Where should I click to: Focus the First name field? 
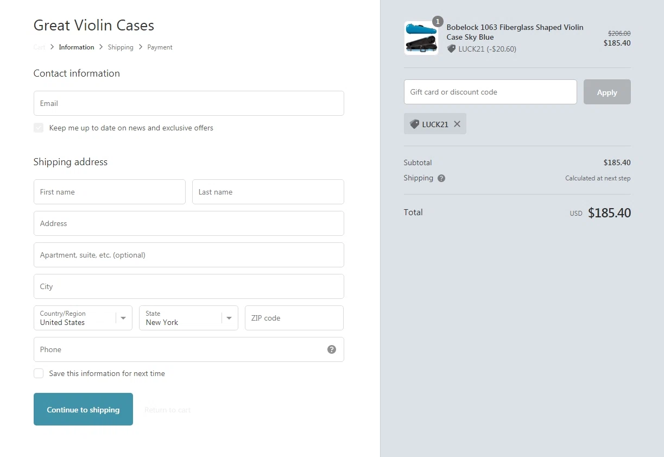(110, 192)
